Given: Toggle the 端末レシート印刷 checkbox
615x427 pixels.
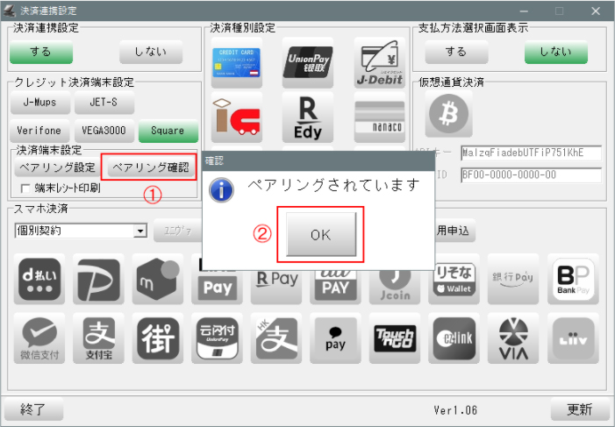Looking at the screenshot, I should click(x=25, y=188).
